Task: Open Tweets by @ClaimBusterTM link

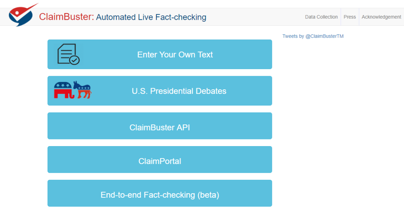Action: pos(313,36)
